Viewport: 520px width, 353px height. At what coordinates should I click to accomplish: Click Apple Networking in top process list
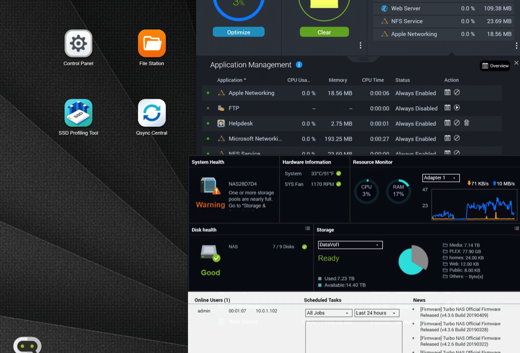click(444, 34)
